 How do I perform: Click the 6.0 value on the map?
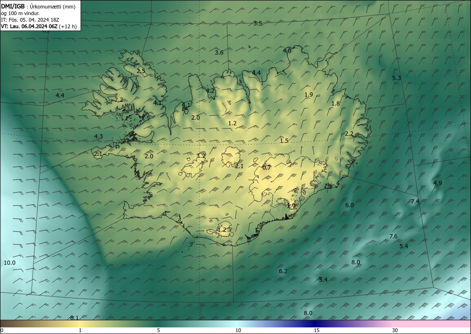point(349,205)
